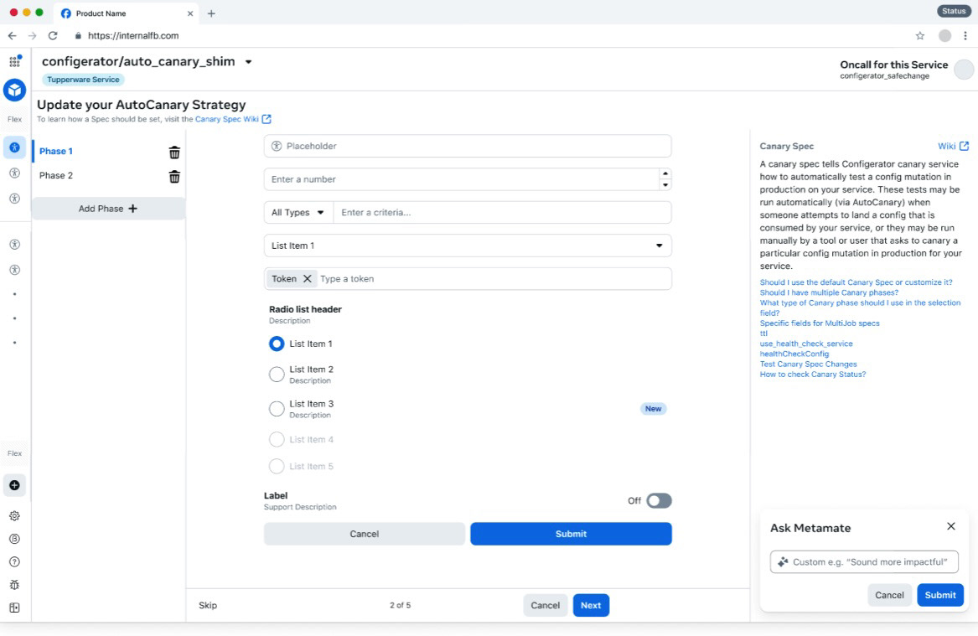Screen dimensions: 978x636
Task: Select List Item 3 radio button
Action: 277,408
